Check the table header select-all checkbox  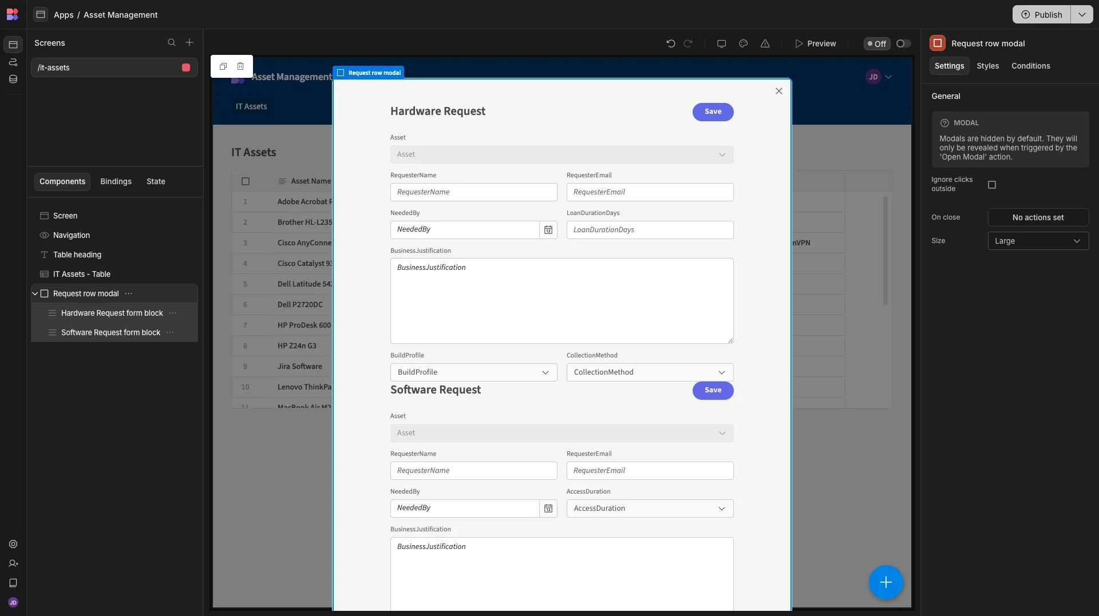click(246, 181)
